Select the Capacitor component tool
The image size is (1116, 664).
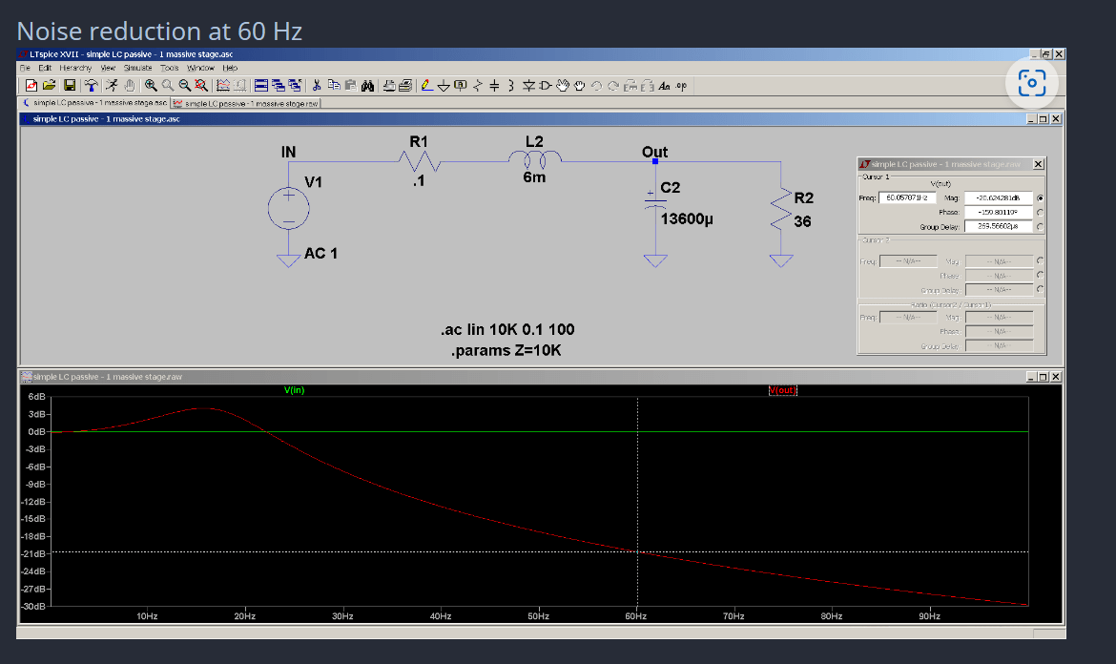pyautogui.click(x=494, y=86)
